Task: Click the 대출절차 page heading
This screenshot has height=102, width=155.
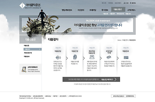Action: point(53,39)
